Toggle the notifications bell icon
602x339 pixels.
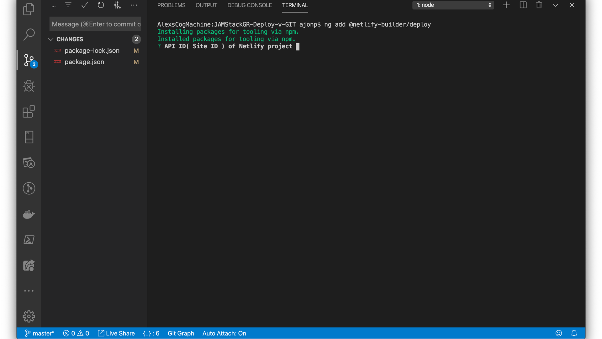(x=574, y=333)
